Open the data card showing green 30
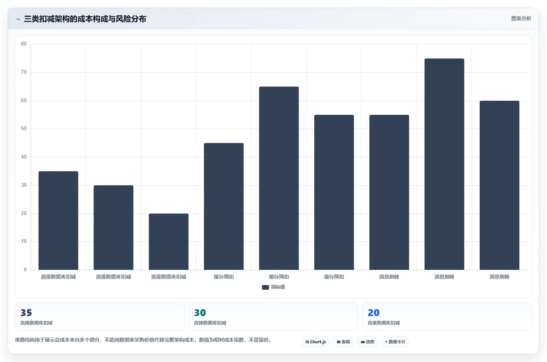 pyautogui.click(x=273, y=316)
